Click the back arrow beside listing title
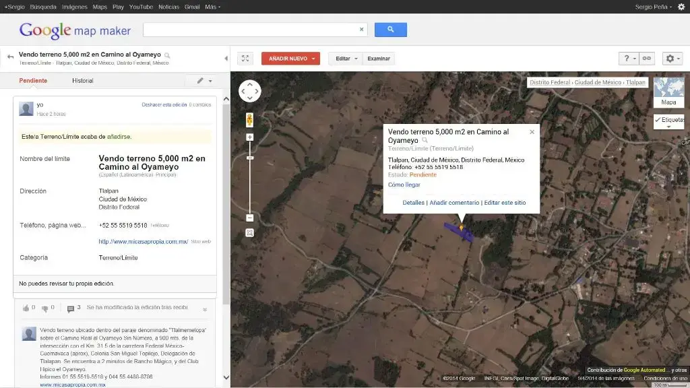690x388 pixels. [10, 57]
